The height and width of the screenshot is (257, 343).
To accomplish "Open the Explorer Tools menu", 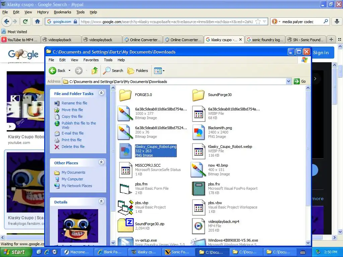I will point(108,60).
